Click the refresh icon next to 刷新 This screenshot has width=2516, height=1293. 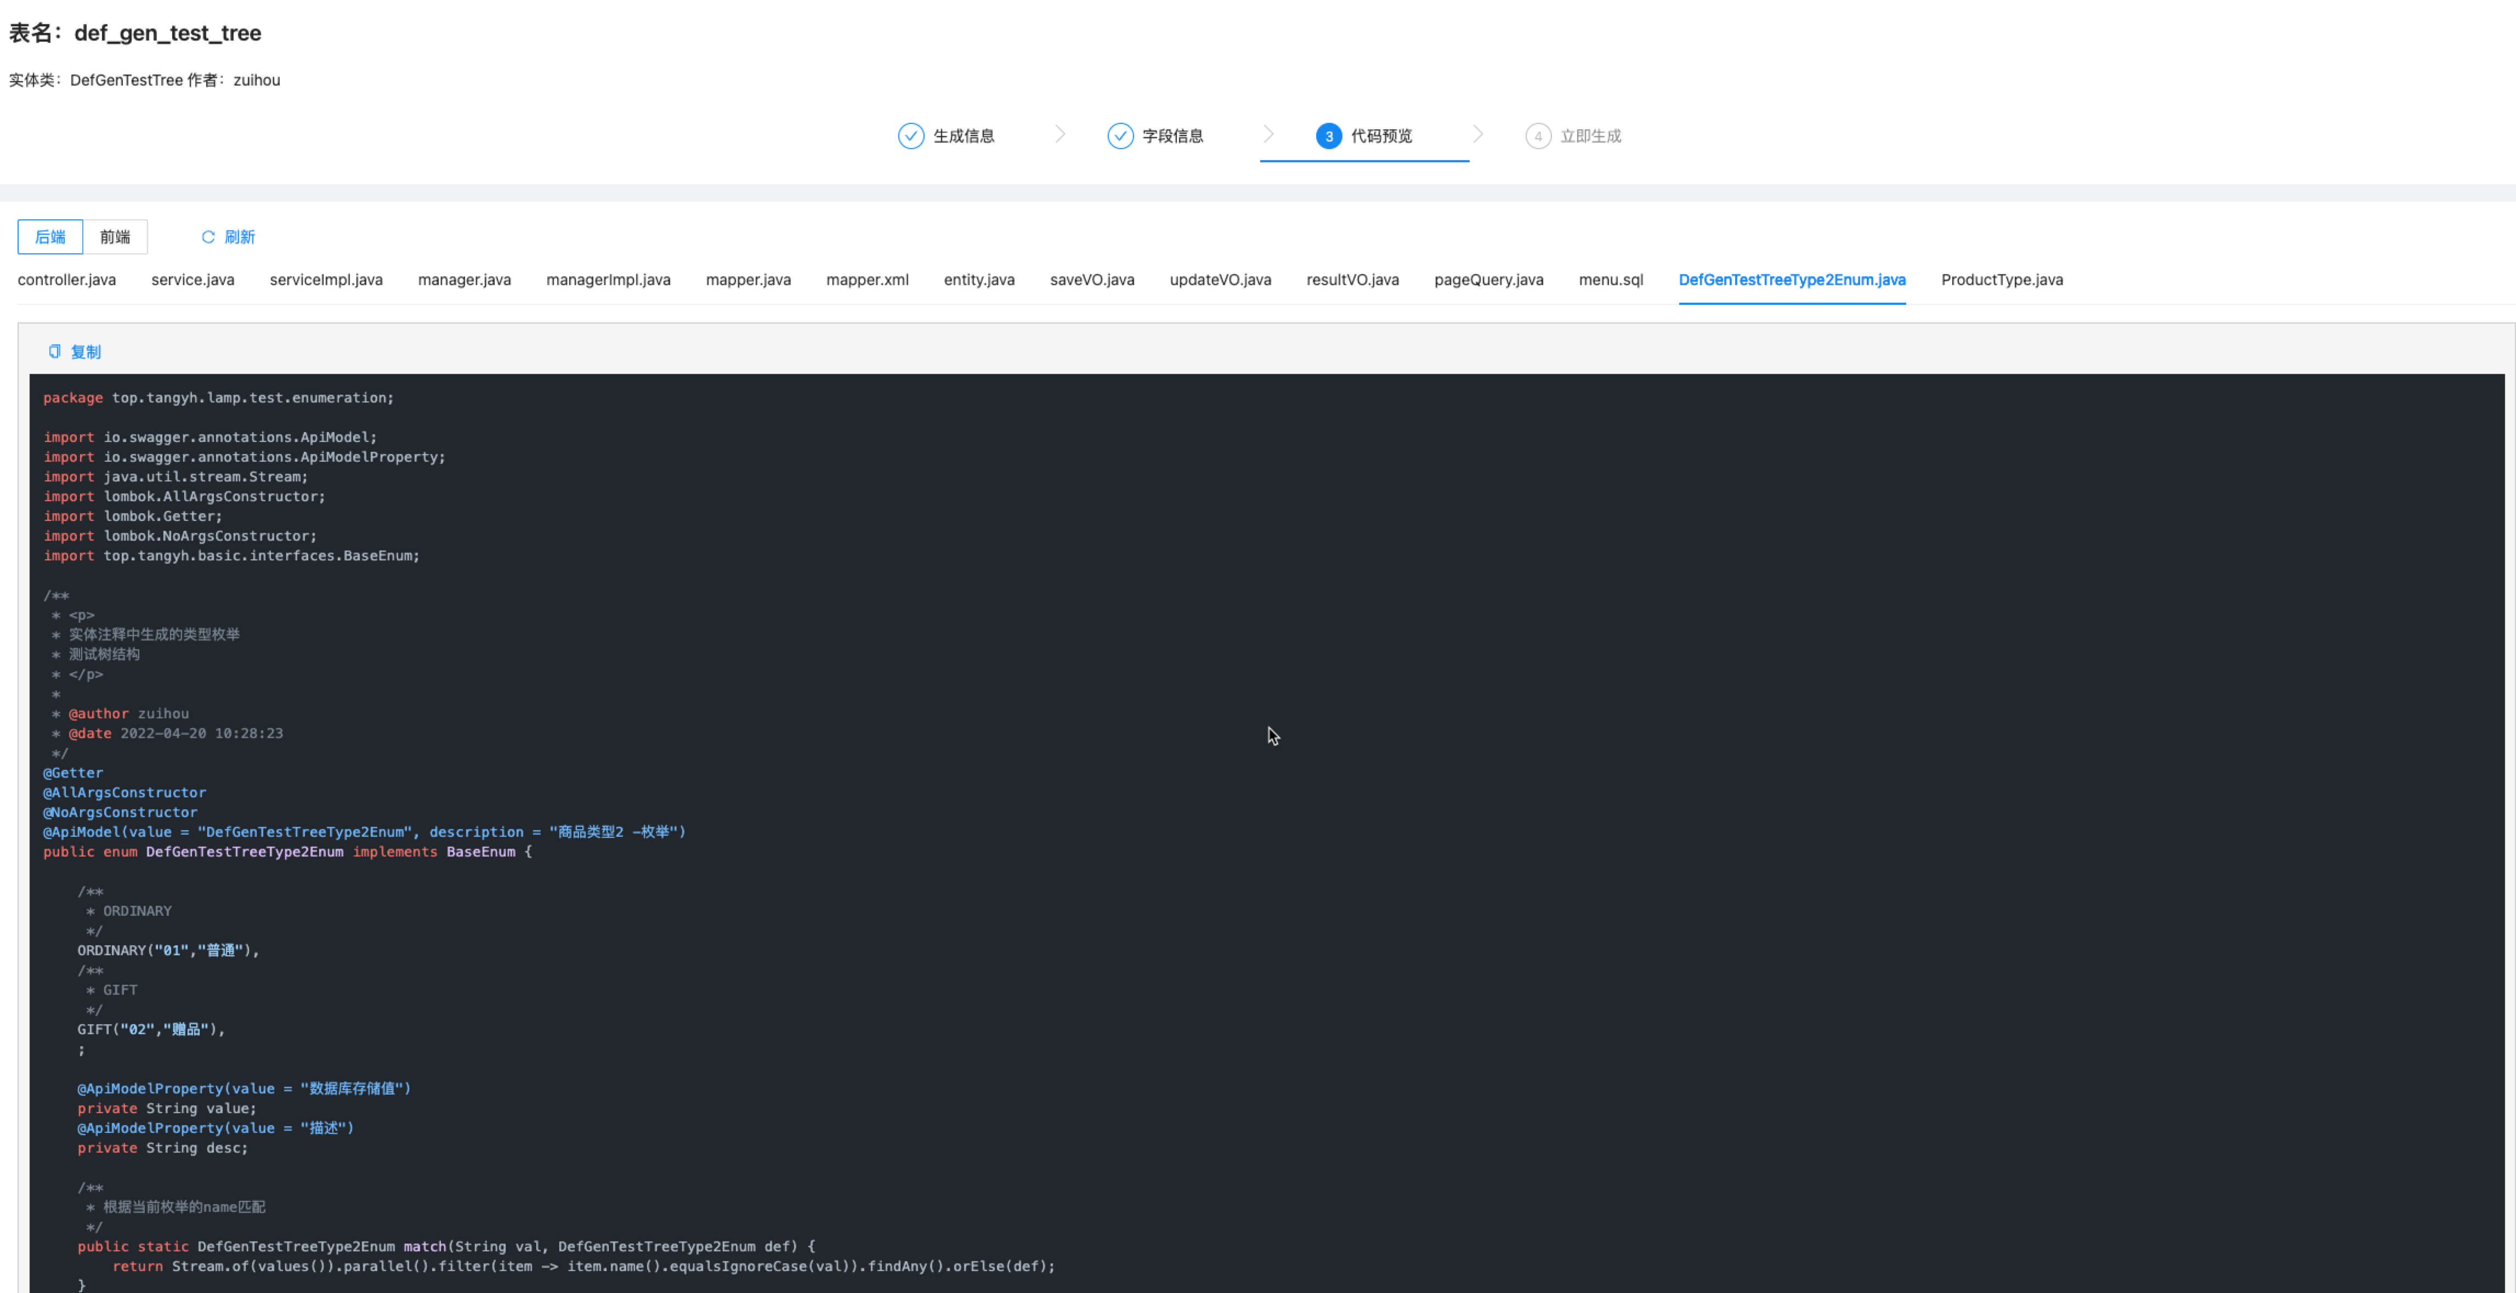[x=208, y=237]
